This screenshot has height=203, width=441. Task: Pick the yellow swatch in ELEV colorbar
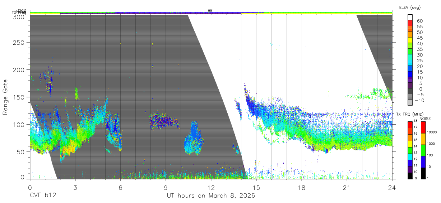(x=410, y=40)
